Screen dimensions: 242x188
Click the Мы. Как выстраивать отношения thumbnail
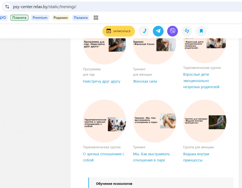tap(154, 121)
